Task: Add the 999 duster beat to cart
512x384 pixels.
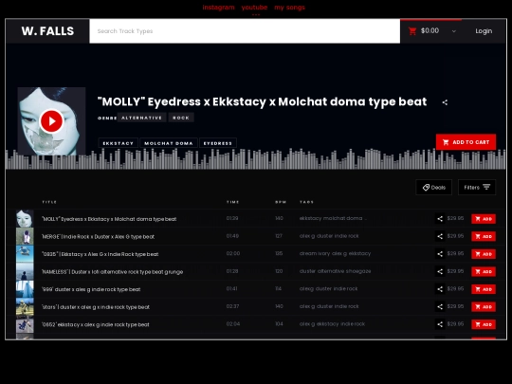Action: pyautogui.click(x=484, y=289)
